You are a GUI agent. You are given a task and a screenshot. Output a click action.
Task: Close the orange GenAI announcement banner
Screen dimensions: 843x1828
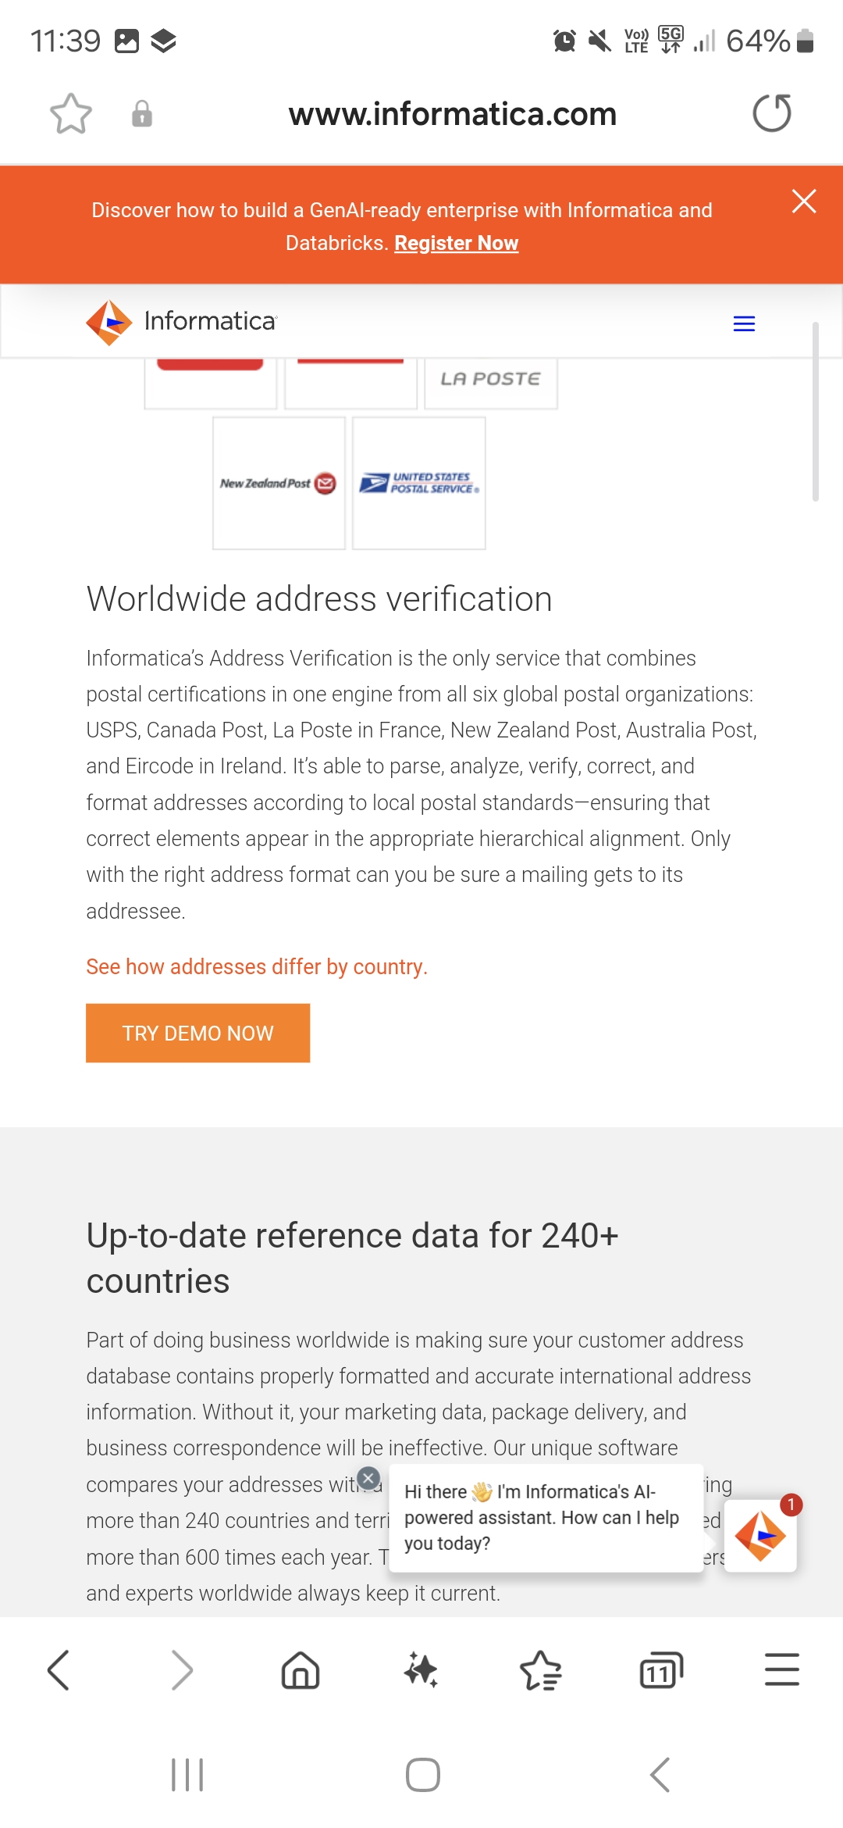click(803, 202)
